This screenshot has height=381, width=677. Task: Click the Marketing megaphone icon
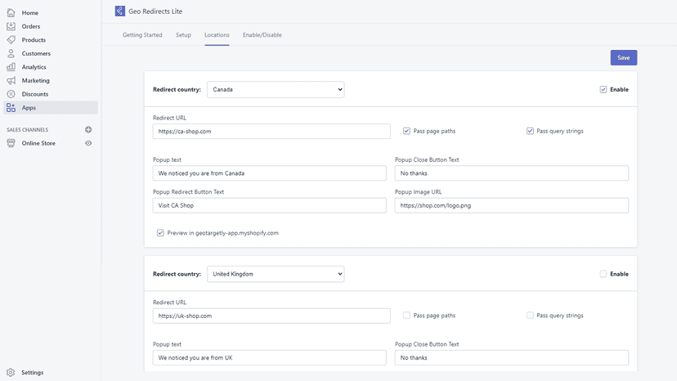(x=11, y=80)
